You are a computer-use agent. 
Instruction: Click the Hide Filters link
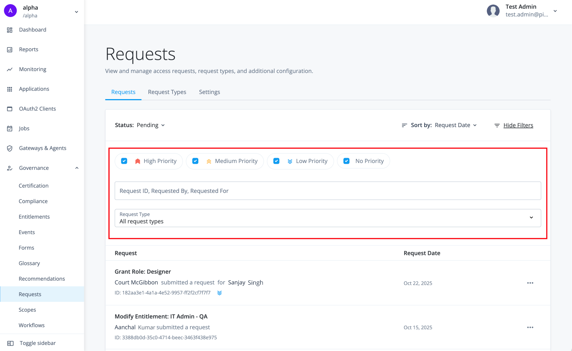tap(518, 125)
